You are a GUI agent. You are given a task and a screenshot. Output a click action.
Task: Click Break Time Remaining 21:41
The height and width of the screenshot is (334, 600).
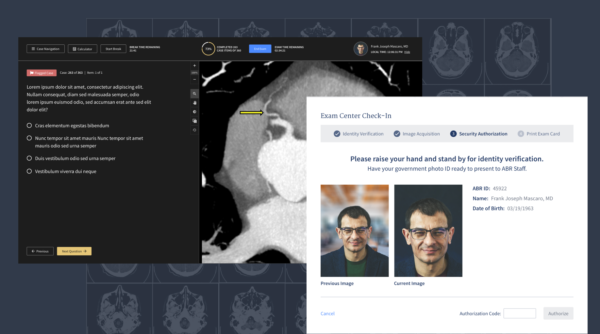(x=145, y=49)
